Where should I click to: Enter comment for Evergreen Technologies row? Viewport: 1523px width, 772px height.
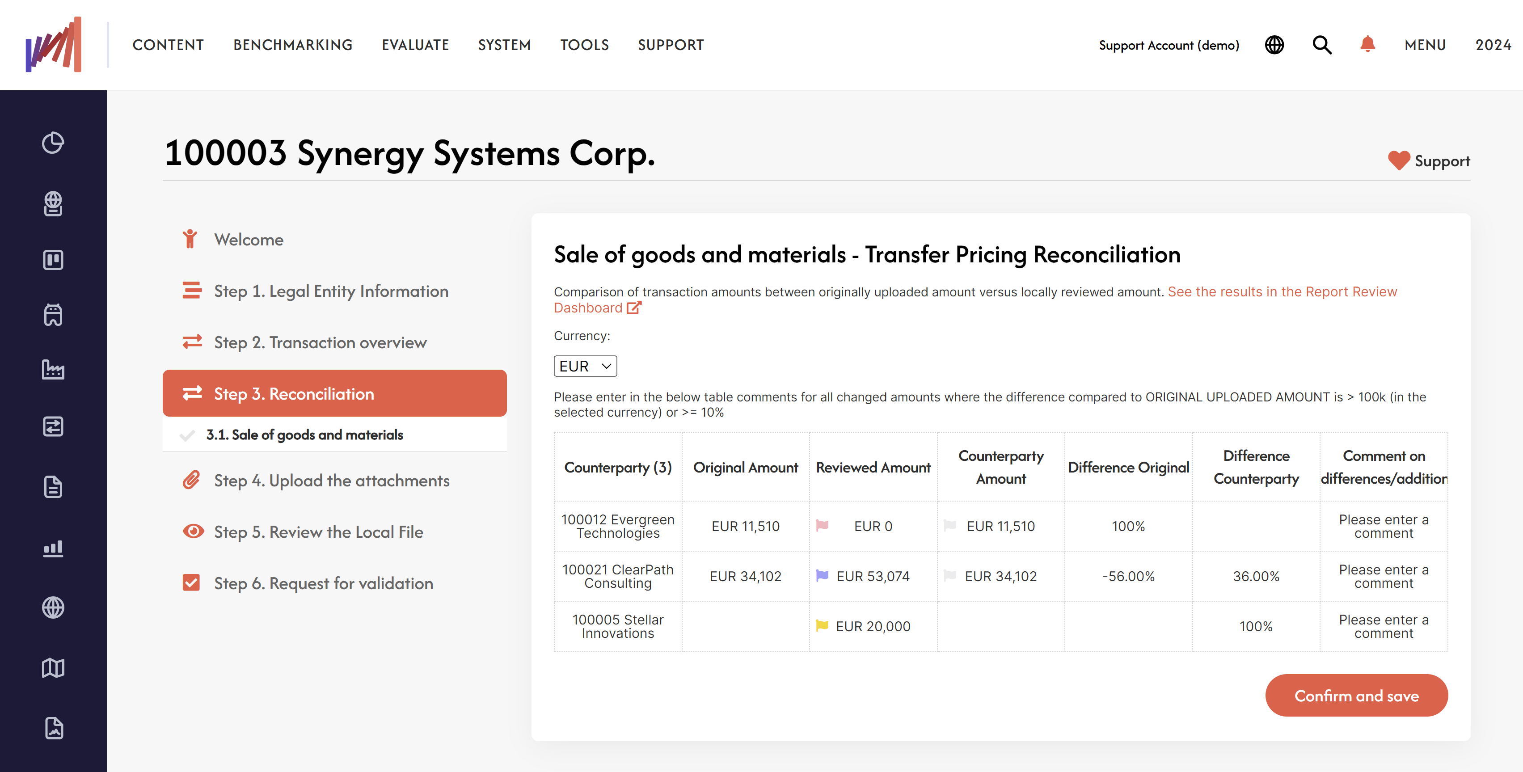point(1384,526)
